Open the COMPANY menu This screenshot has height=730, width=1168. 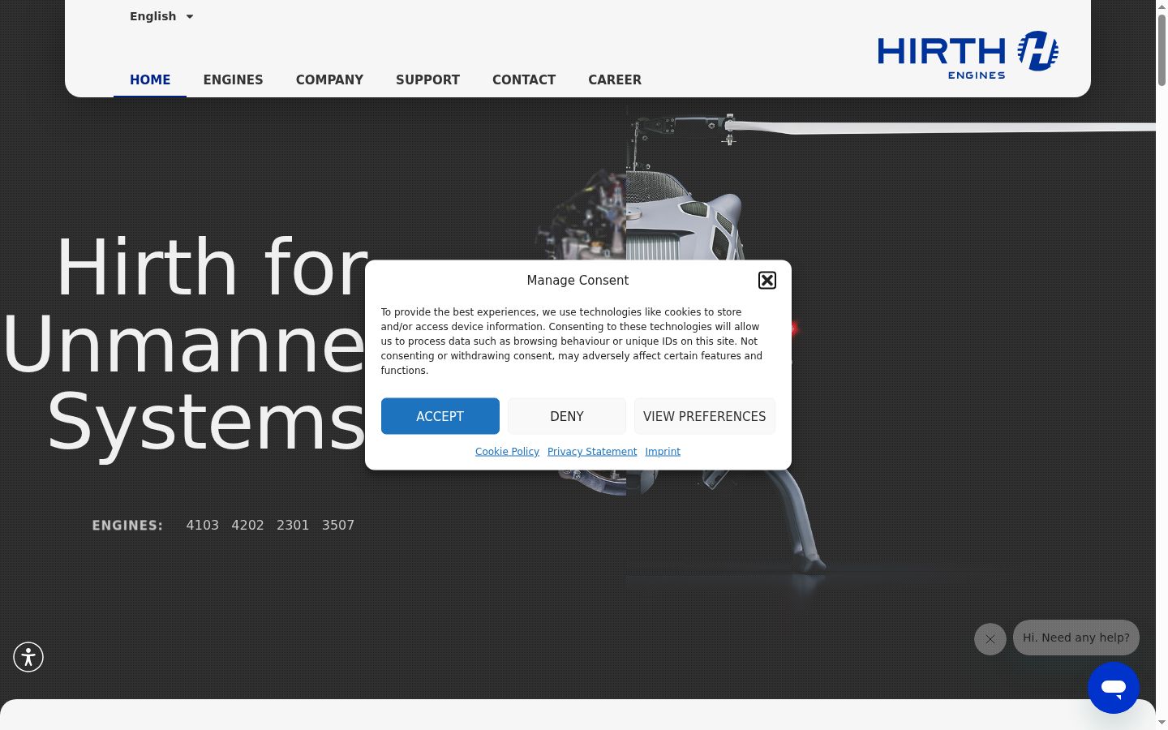tap(329, 79)
